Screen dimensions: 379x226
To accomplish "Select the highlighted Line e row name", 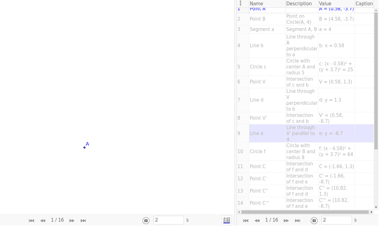I will 257,133.
